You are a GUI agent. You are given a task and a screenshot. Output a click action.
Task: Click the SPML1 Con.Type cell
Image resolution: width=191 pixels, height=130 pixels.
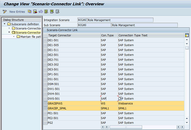pyautogui.click(x=109, y=108)
